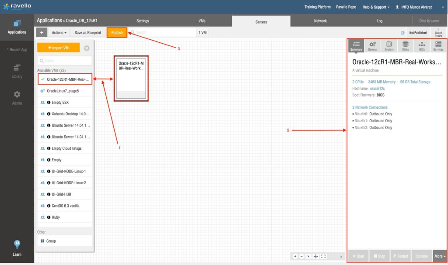Click the canvas zoom in icon
The width and height of the screenshot is (448, 265).
click(x=295, y=256)
